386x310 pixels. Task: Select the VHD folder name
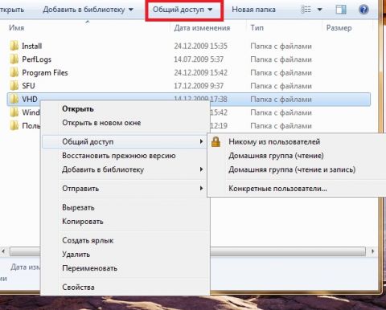(x=30, y=99)
